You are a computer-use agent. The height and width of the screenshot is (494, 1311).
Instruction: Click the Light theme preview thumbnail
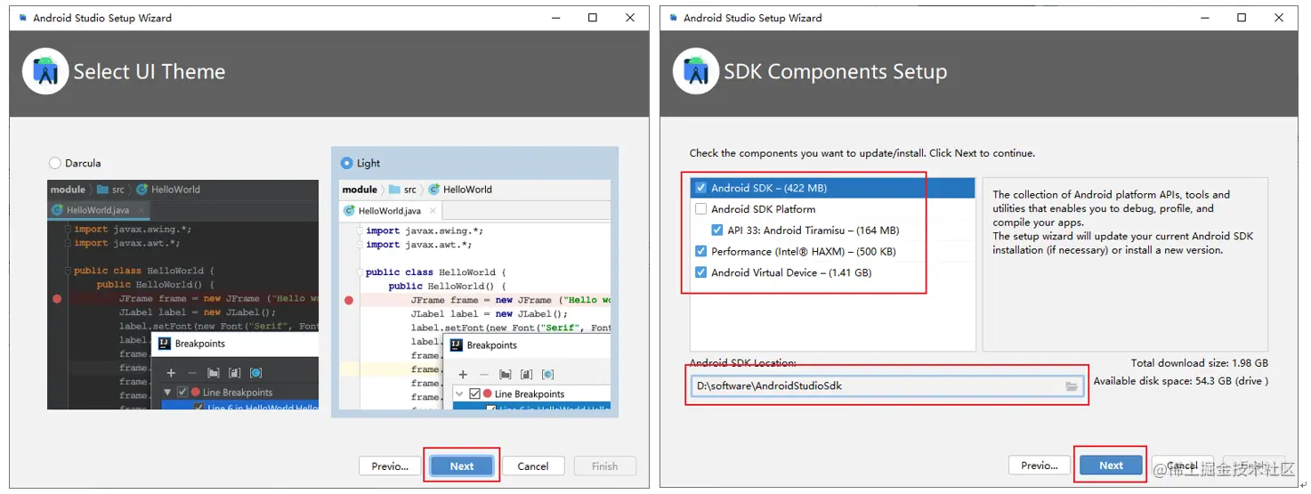(x=474, y=296)
